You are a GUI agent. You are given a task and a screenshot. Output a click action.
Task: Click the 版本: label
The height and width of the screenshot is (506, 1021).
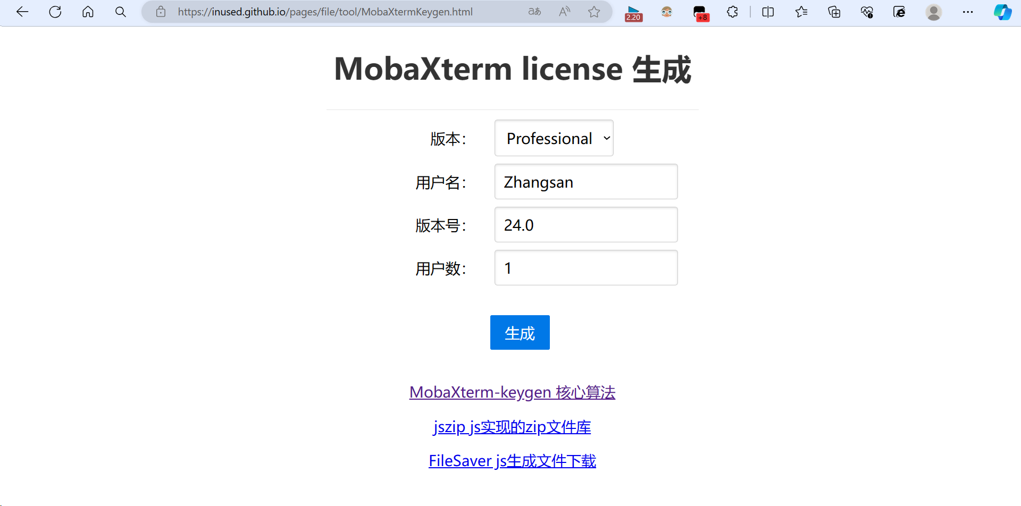[x=448, y=139]
